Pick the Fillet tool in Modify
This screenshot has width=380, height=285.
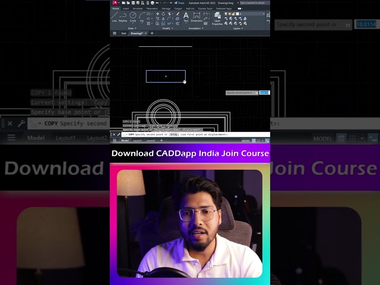[x=169, y=18]
